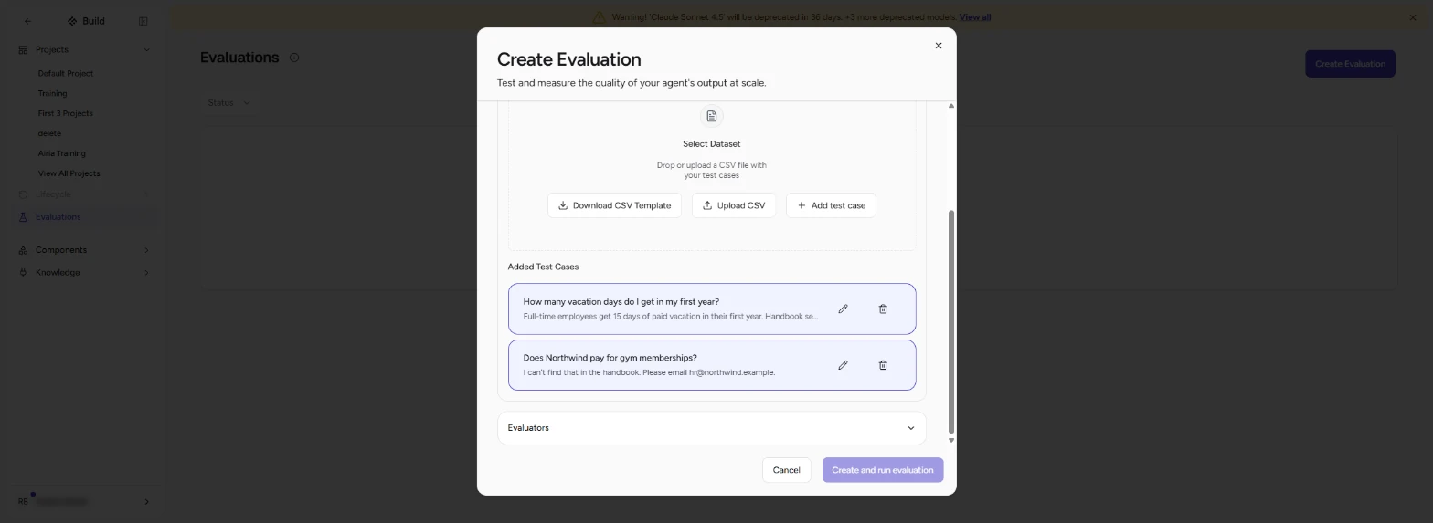Screen dimensions: 1433x523
Task: Toggle the sidebar panel icon
Action: tap(143, 21)
